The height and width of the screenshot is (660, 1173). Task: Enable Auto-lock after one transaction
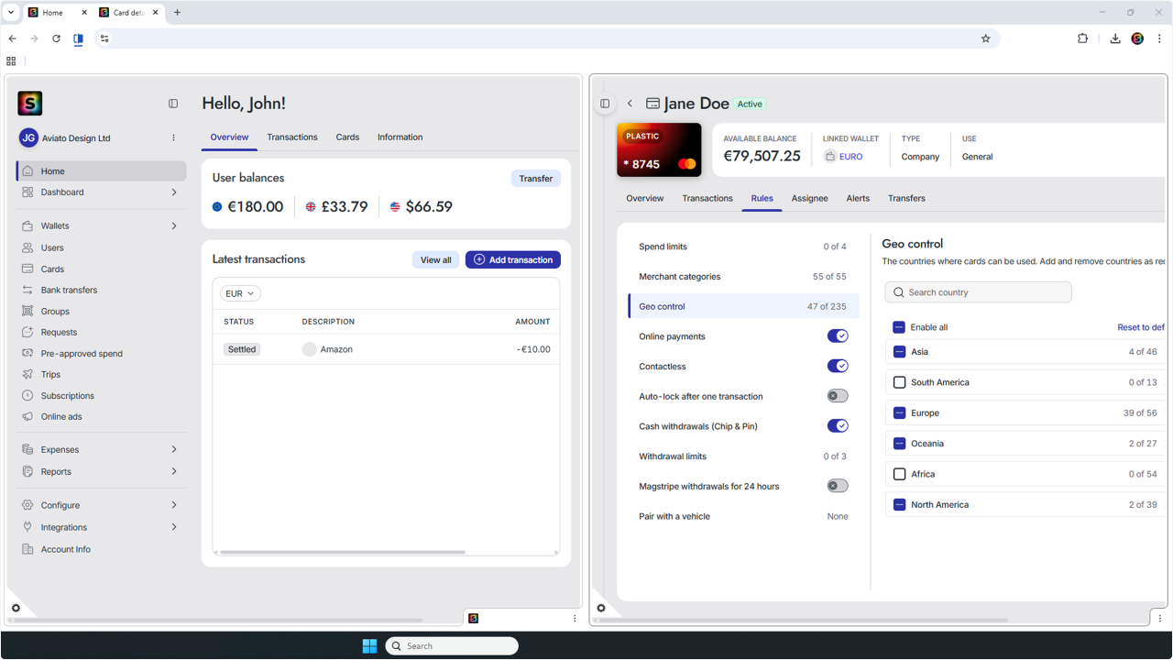point(838,396)
